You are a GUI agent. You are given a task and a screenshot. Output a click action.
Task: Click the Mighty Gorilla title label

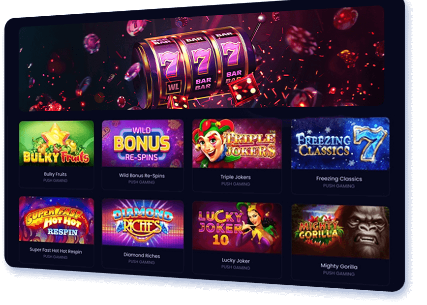click(339, 266)
